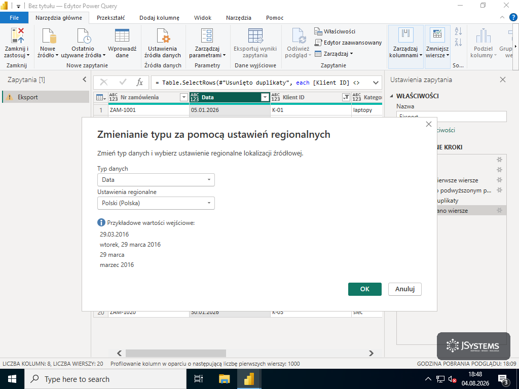Click Windows search box
Viewport: 519px width, 389px height.
104,379
